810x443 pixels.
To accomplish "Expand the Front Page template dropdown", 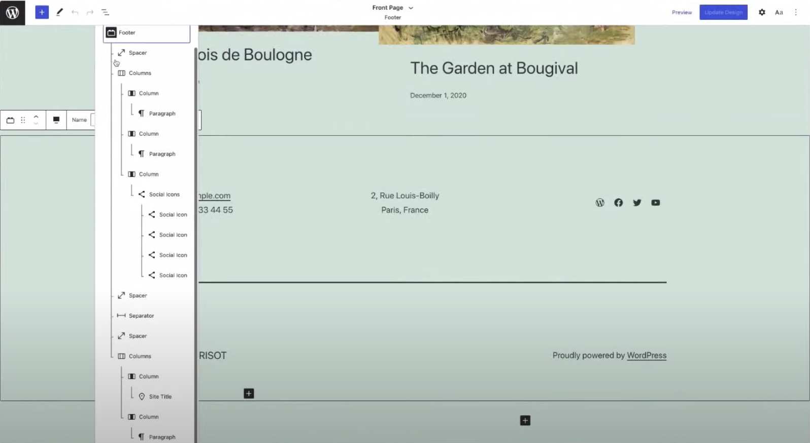I will [x=411, y=8].
